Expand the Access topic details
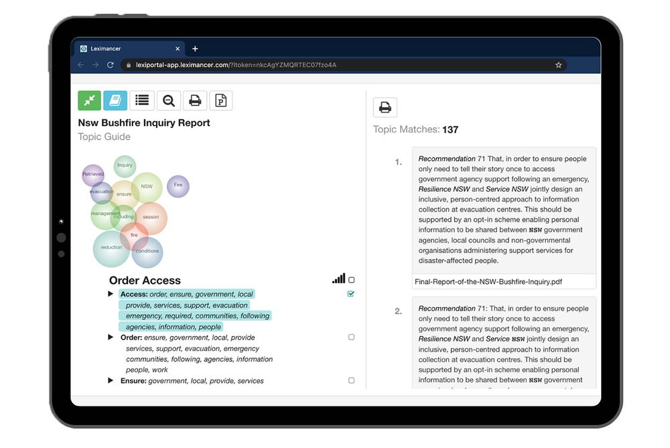The width and height of the screenshot is (670, 448). click(x=111, y=293)
